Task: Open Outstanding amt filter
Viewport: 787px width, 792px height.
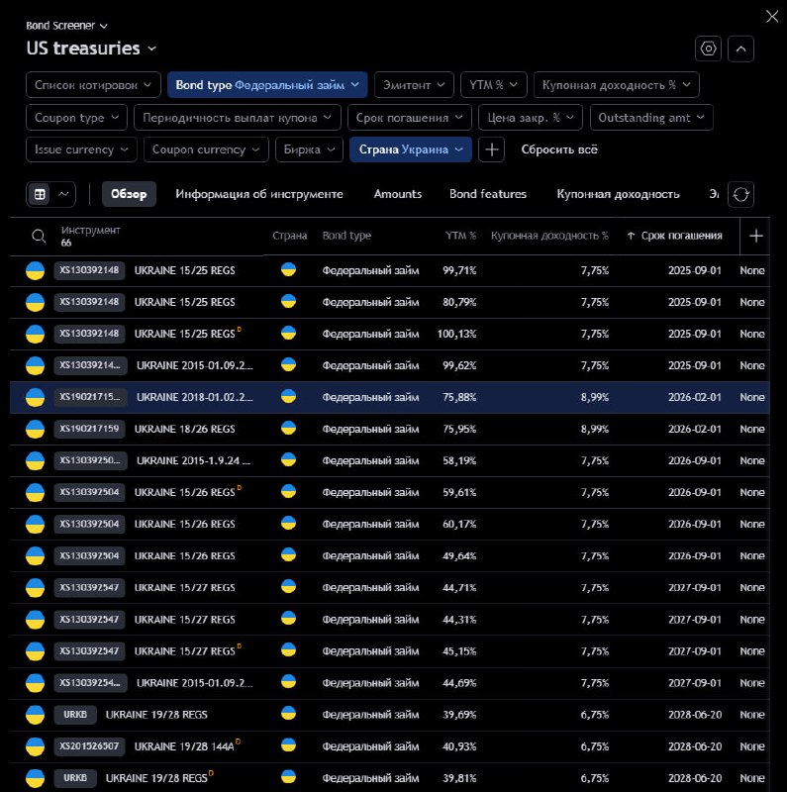Action: [651, 117]
